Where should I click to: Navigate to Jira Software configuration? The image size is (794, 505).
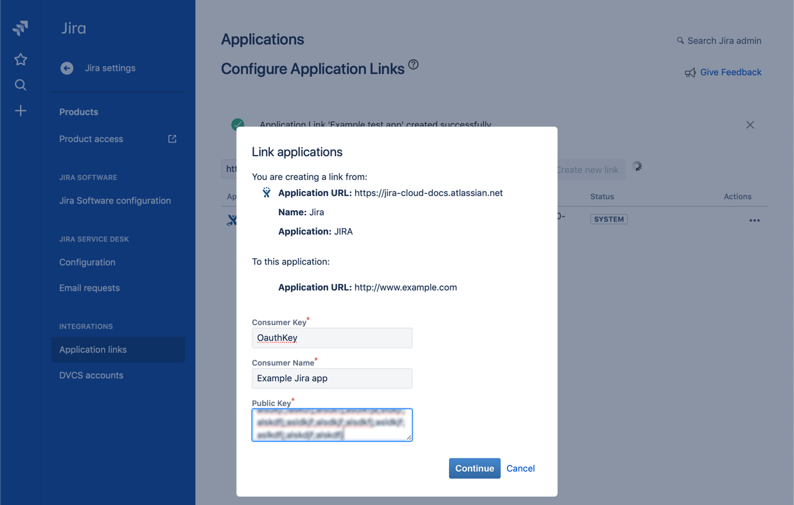115,200
